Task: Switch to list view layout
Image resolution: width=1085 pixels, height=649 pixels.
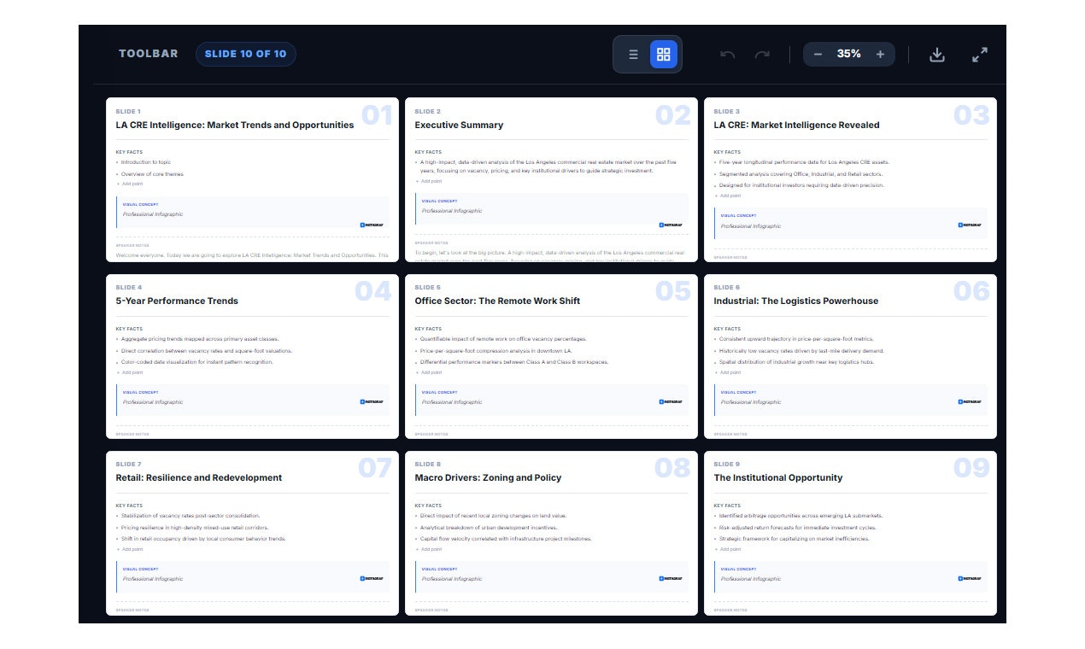Action: point(633,55)
